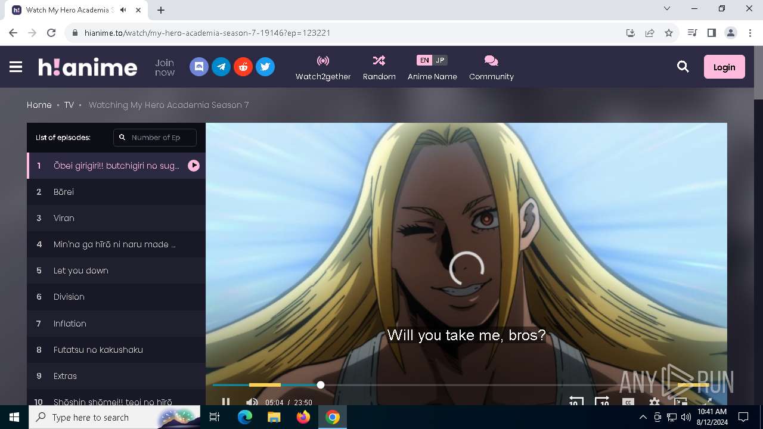The height and width of the screenshot is (429, 763).
Task: Enable picture-in-picture mode
Action: click(x=681, y=402)
